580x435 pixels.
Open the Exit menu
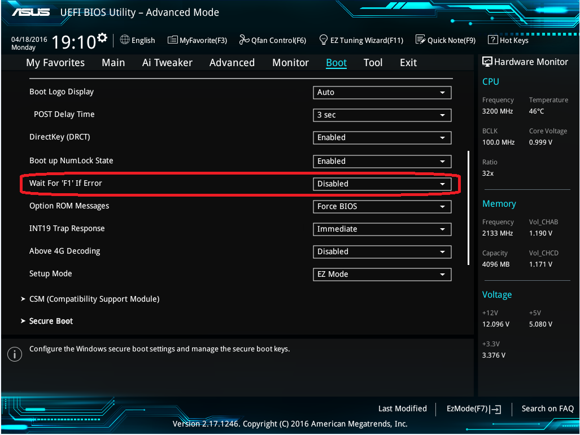click(x=408, y=63)
